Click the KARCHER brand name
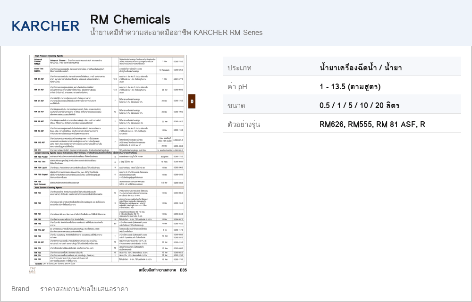This screenshot has height=302, width=472. [x=45, y=26]
